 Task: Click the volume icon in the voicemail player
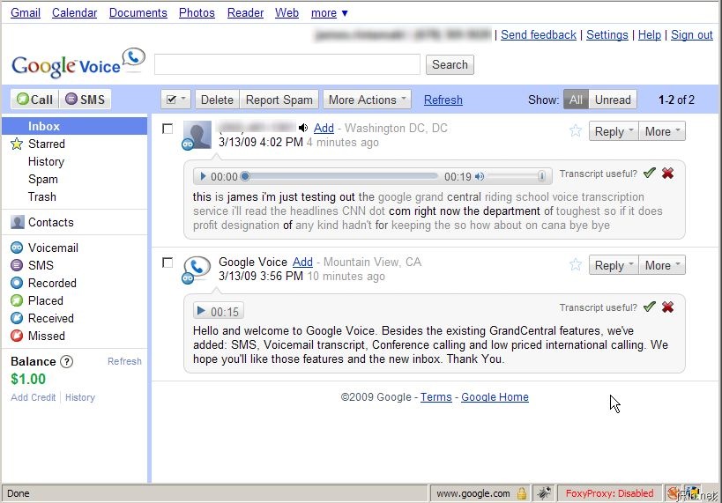[480, 176]
